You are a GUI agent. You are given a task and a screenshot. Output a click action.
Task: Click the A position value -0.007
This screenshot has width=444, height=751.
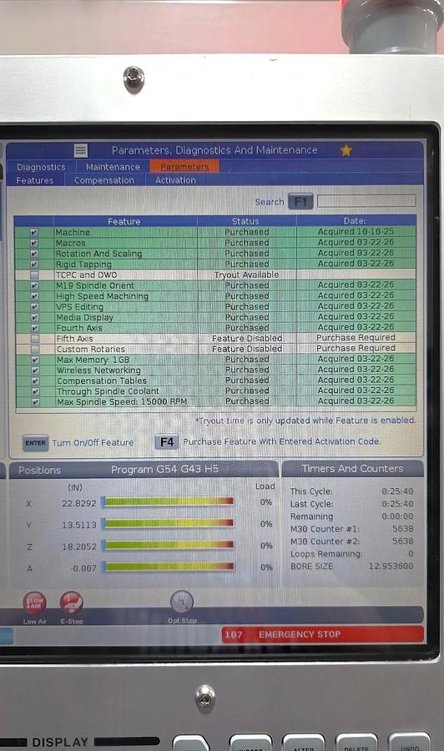[x=83, y=568]
